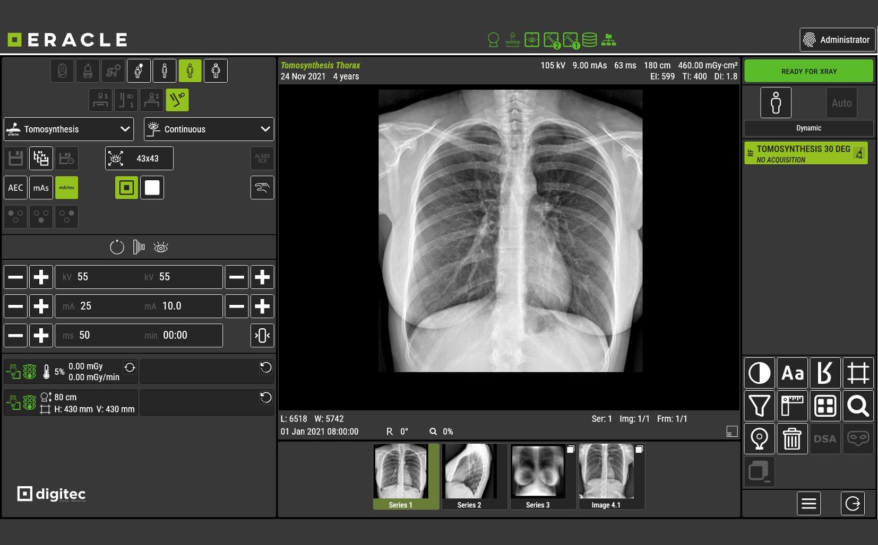Click the lower undo arrow icon

pos(266,398)
